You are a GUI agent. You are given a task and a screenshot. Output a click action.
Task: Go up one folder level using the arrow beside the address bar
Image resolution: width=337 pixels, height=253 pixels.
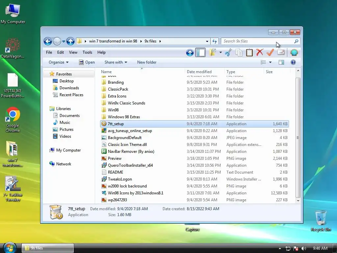(70, 41)
